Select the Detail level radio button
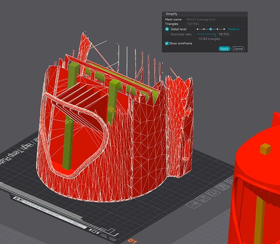The height and width of the screenshot is (244, 280). [167, 29]
